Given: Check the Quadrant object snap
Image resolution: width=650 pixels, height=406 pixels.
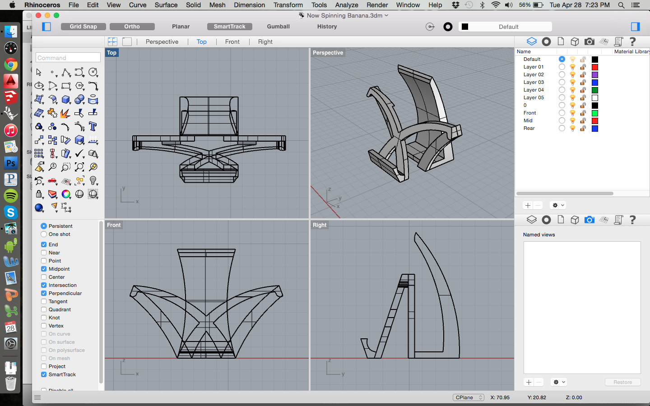Looking at the screenshot, I should pyautogui.click(x=44, y=309).
